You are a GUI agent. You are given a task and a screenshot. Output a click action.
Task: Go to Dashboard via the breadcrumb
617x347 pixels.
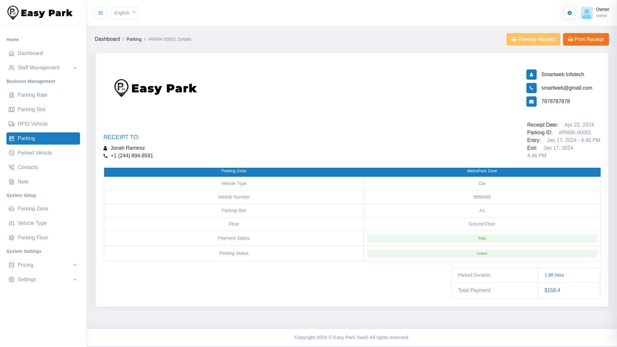pos(107,39)
